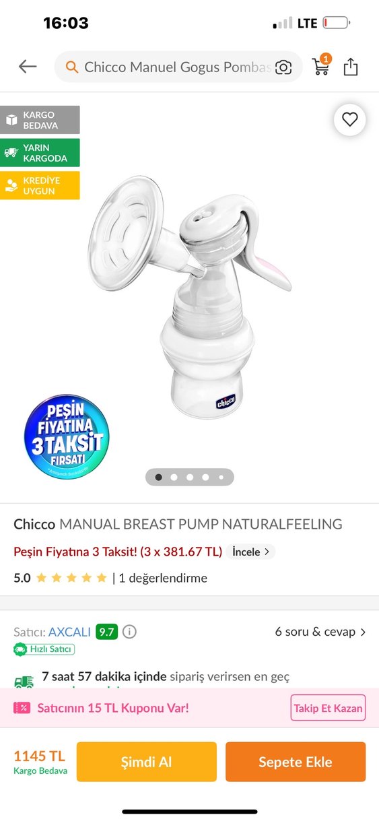This screenshot has height=821, width=379.
Task: Tap the Krediye Uygun badge
Action: point(40,185)
